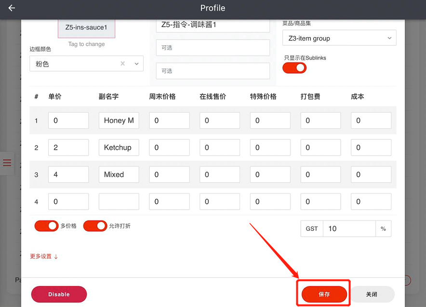426x307 pixels.
Task: Click the 在线售价 column header
Action: [x=213, y=96]
